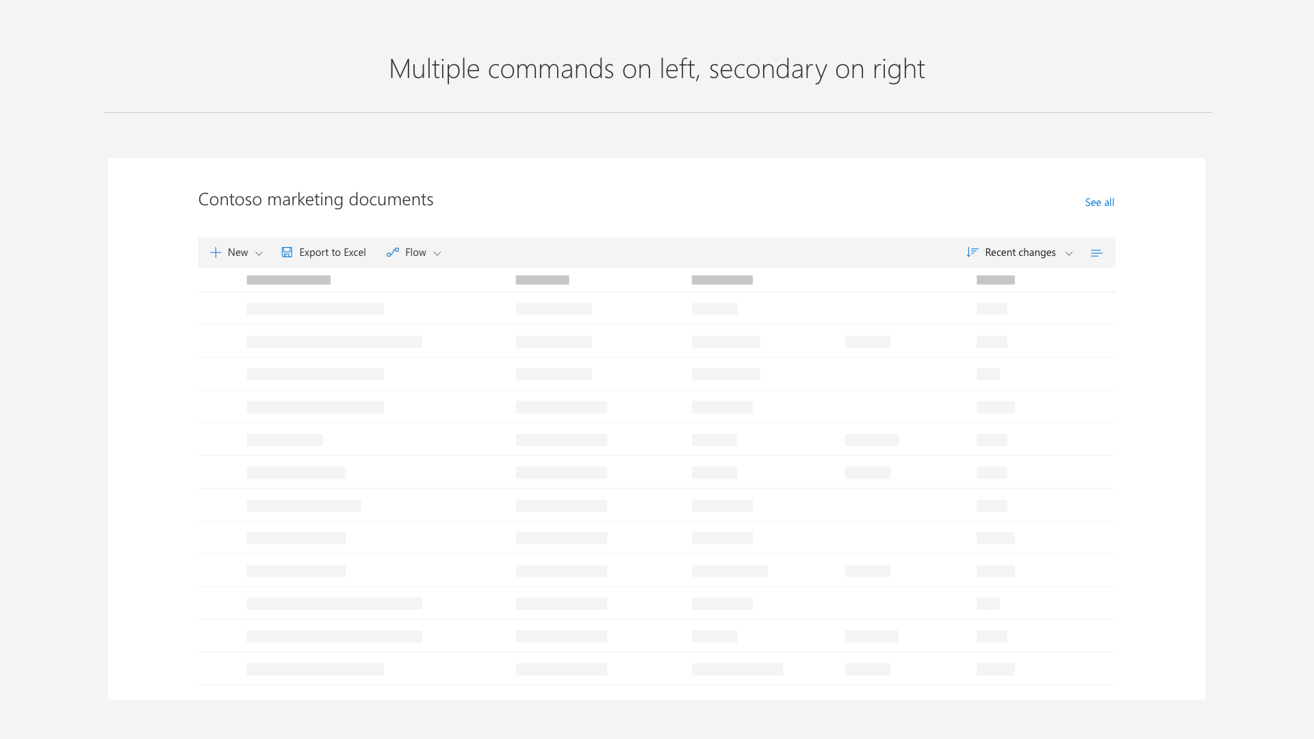Click the first column header placeholder

[x=288, y=280]
